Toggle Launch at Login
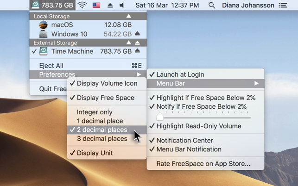The height and width of the screenshot is (186, 298). (205, 74)
